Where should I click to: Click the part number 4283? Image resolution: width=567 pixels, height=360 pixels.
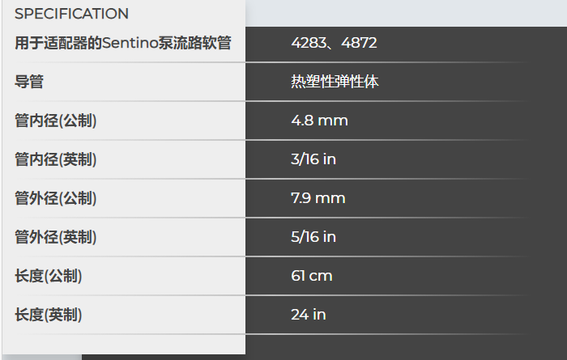(x=307, y=43)
